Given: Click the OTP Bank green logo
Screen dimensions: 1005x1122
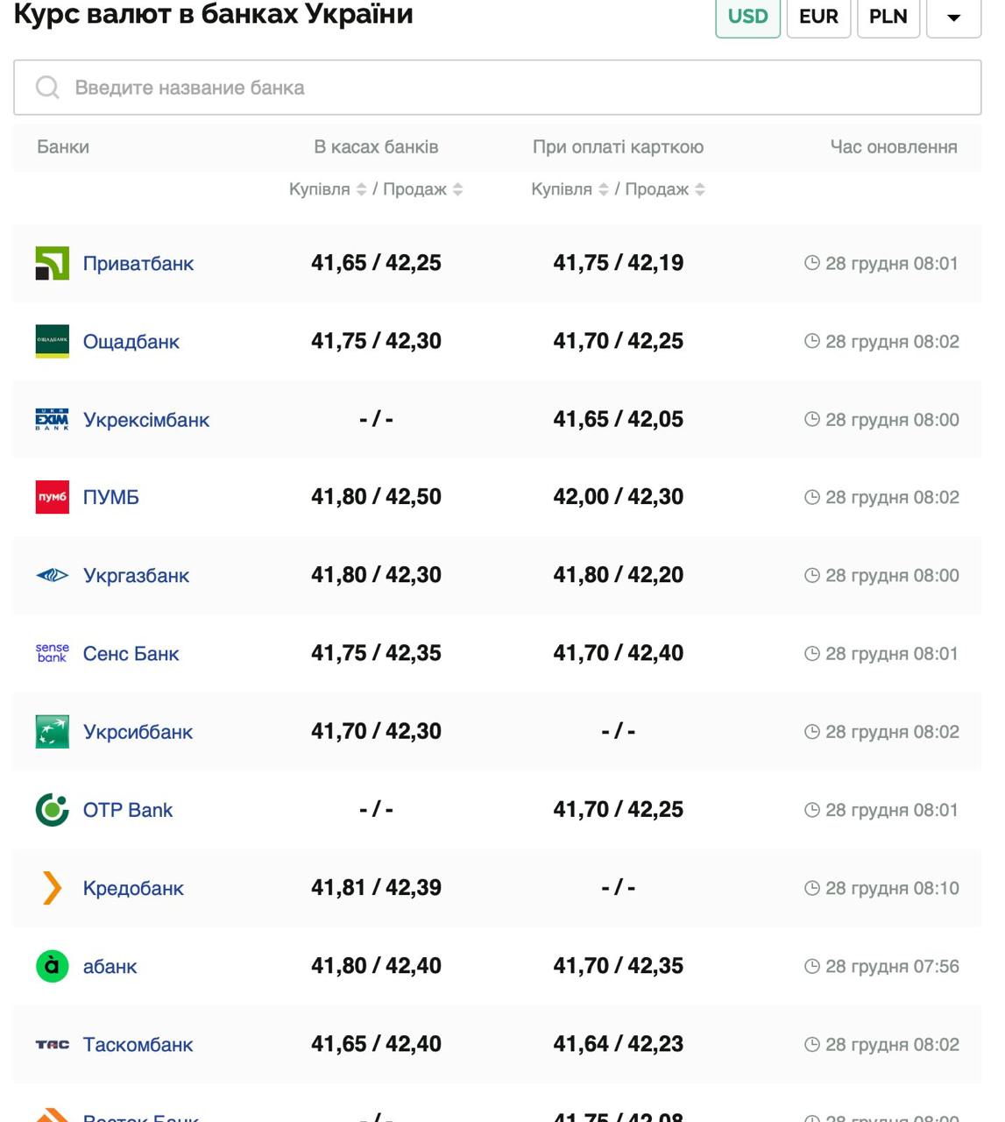Looking at the screenshot, I should click(52, 810).
